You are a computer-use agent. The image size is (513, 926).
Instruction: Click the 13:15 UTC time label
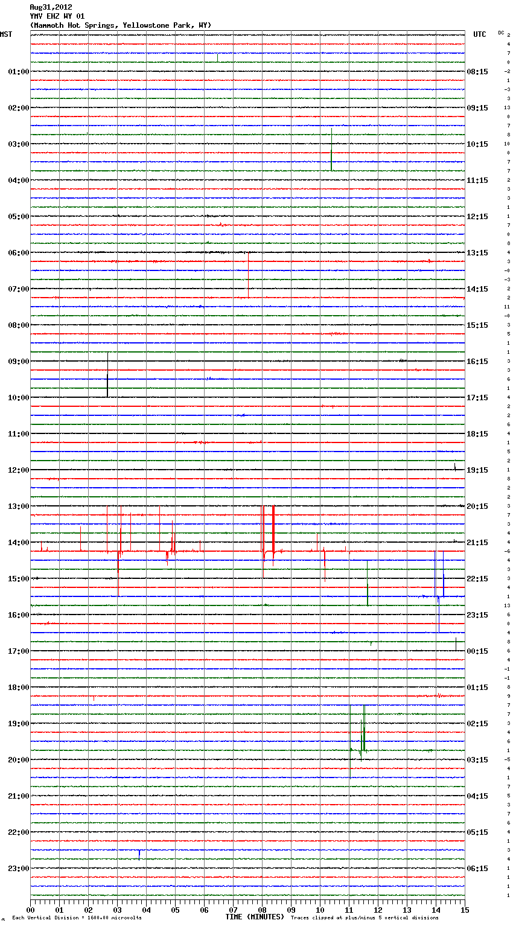point(477,253)
